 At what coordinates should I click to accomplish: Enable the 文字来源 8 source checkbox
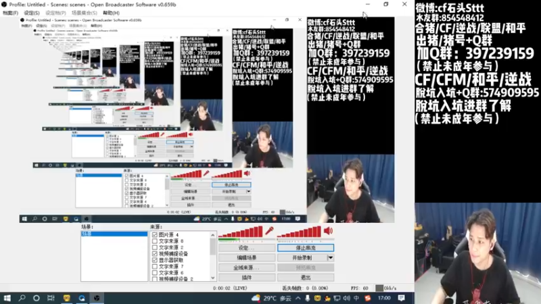[155, 241]
